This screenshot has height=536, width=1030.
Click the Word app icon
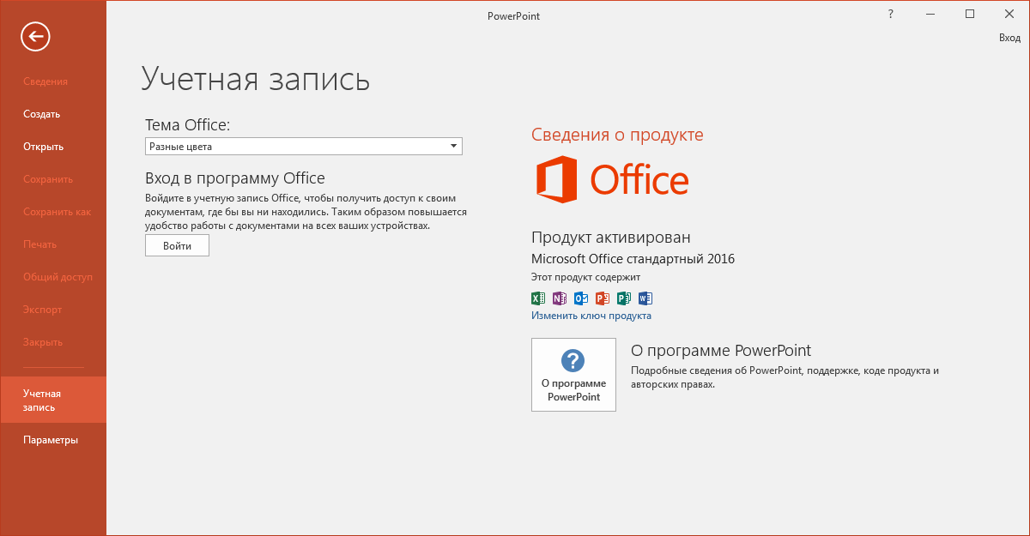[x=645, y=298]
